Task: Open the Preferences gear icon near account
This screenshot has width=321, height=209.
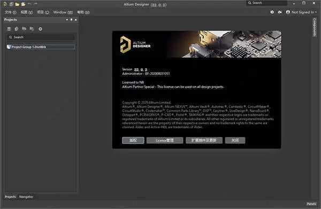Action: [272, 12]
